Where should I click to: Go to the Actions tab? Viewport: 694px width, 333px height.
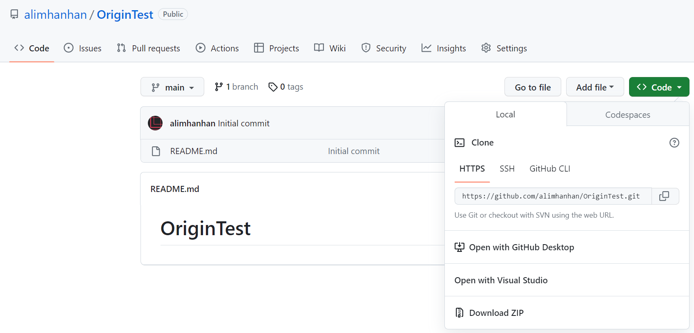click(217, 48)
